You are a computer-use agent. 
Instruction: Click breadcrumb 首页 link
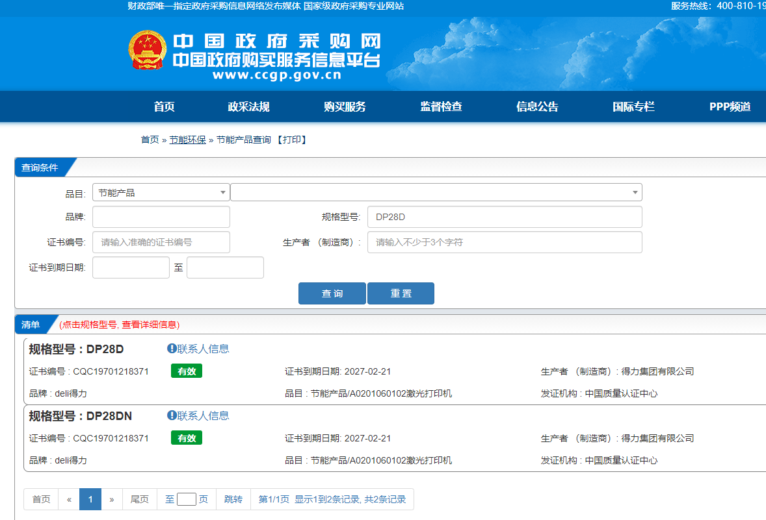click(x=150, y=140)
